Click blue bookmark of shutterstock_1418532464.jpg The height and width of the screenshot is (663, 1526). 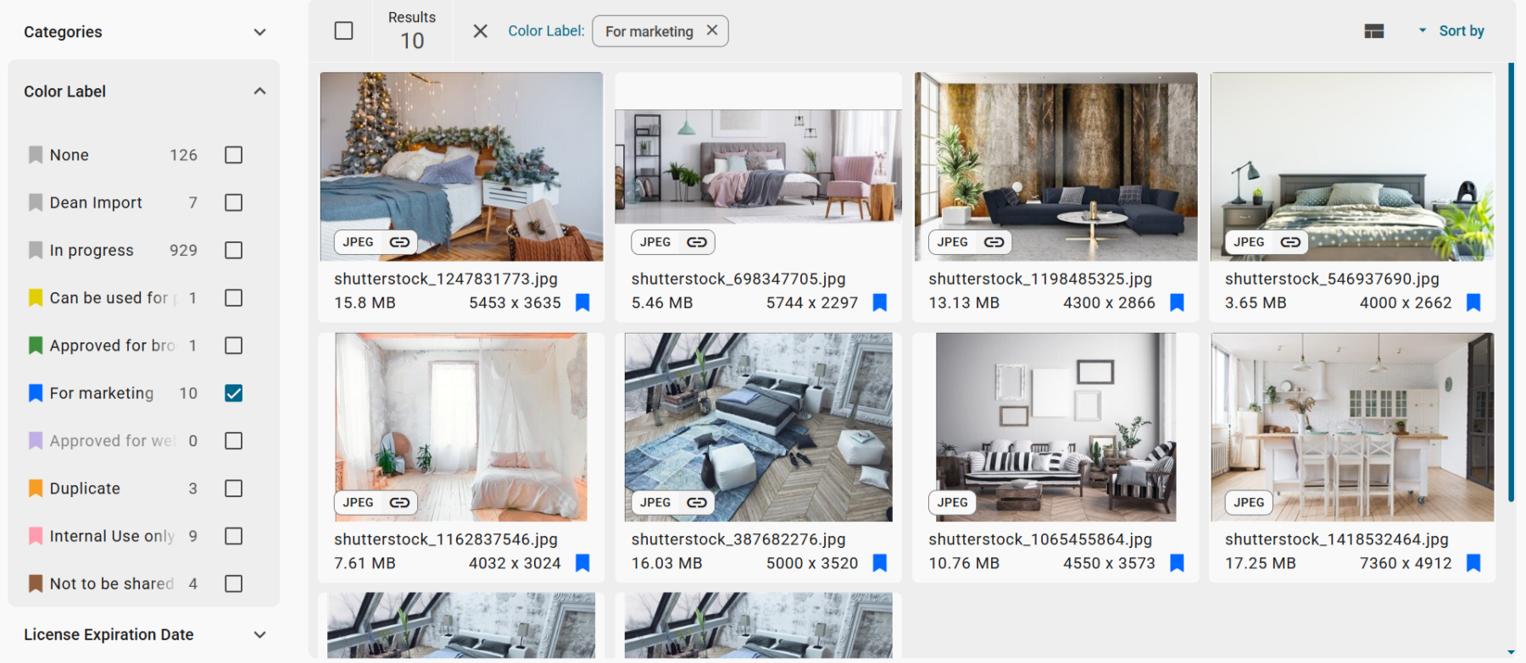click(1473, 563)
